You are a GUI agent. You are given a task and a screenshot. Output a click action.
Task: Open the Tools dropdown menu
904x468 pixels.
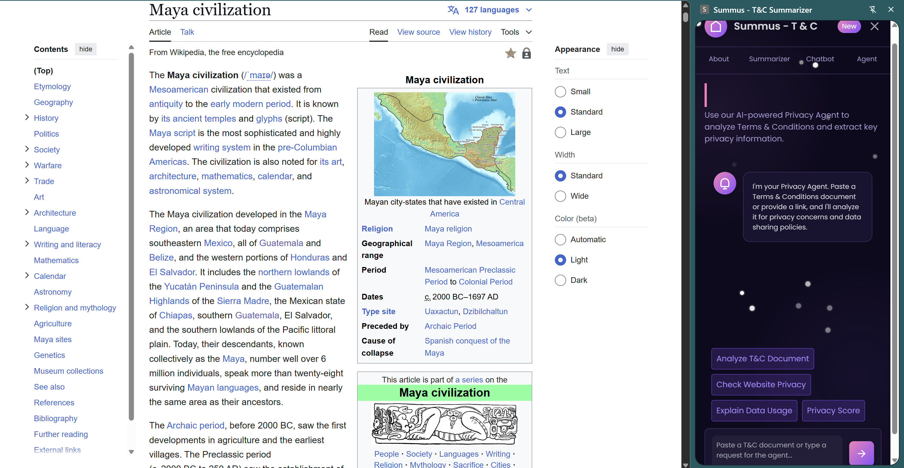tap(516, 32)
